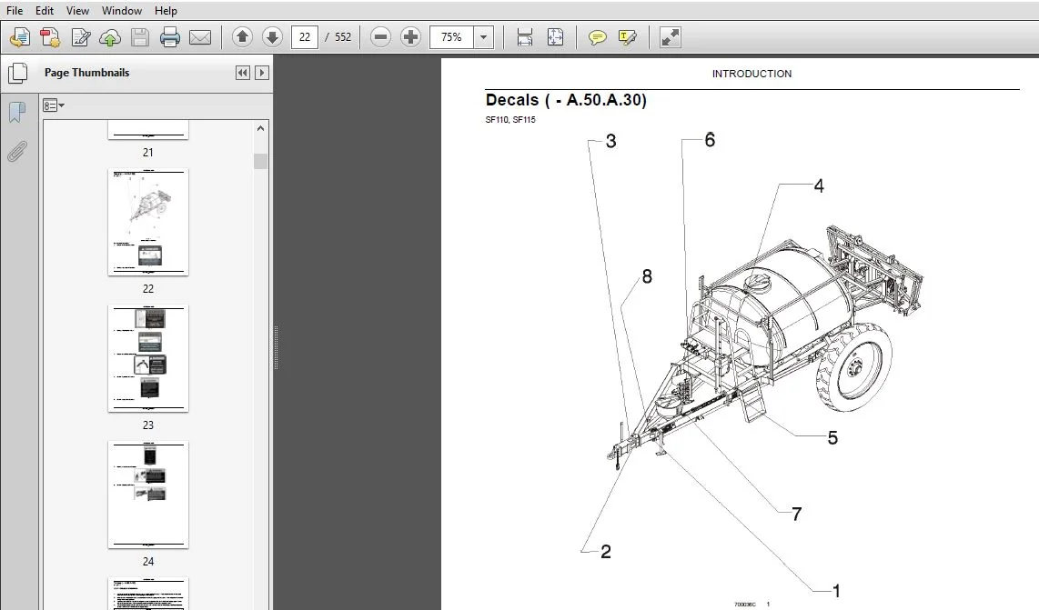Open the Page Thumbnails panel icon
Image resolution: width=1039 pixels, height=610 pixels.
(17, 74)
